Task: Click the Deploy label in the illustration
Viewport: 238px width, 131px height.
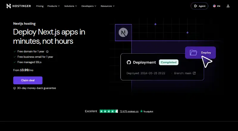Action: tap(206, 53)
